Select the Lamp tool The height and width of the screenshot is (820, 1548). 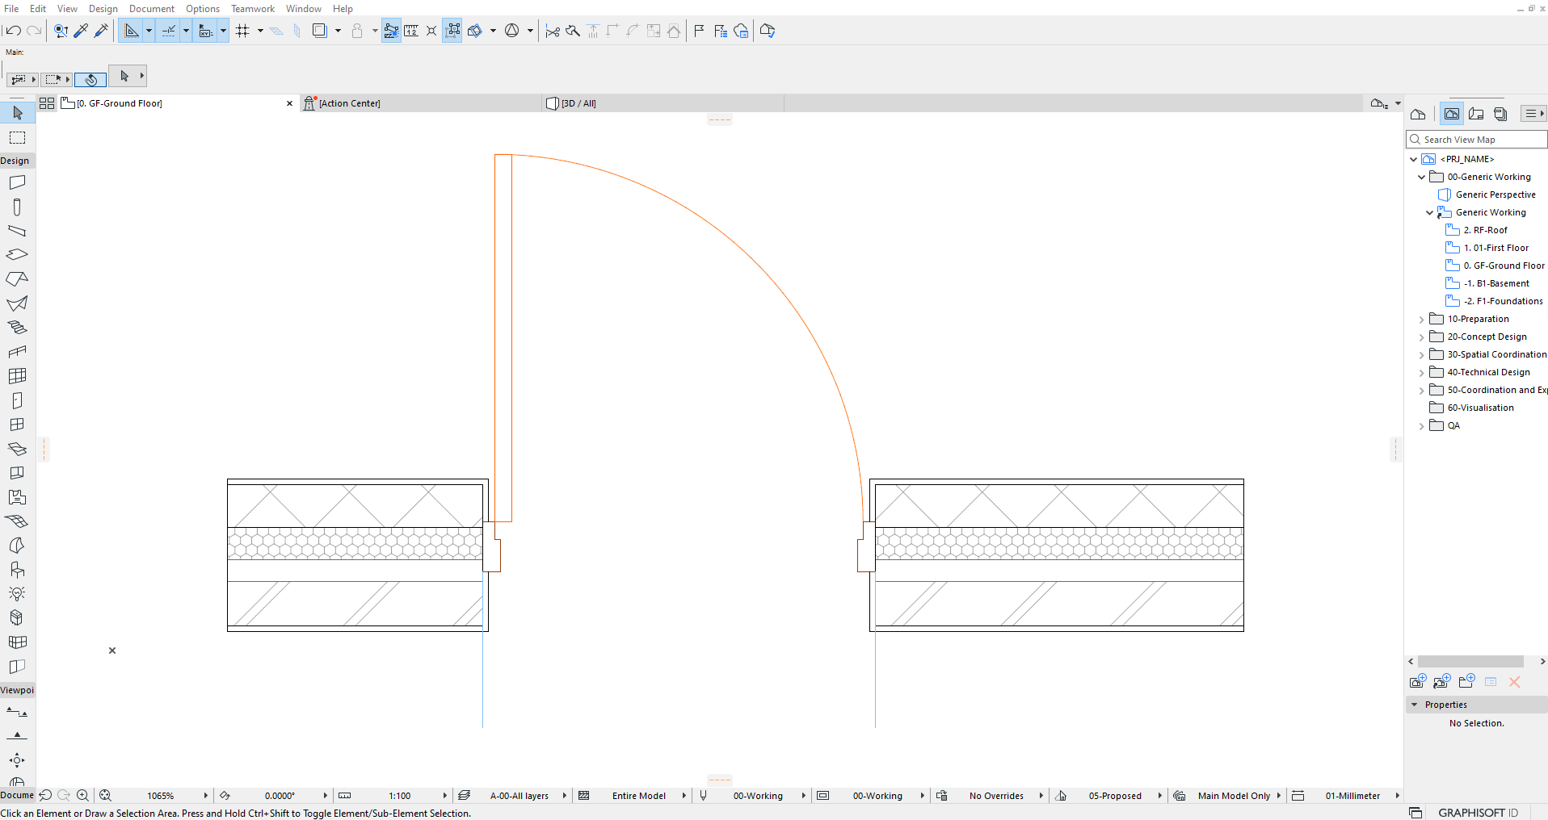click(x=17, y=594)
